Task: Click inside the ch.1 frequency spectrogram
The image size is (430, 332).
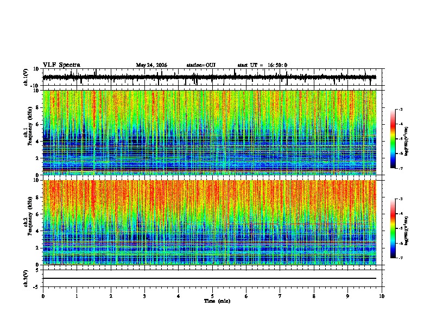Action: pyautogui.click(x=210, y=132)
